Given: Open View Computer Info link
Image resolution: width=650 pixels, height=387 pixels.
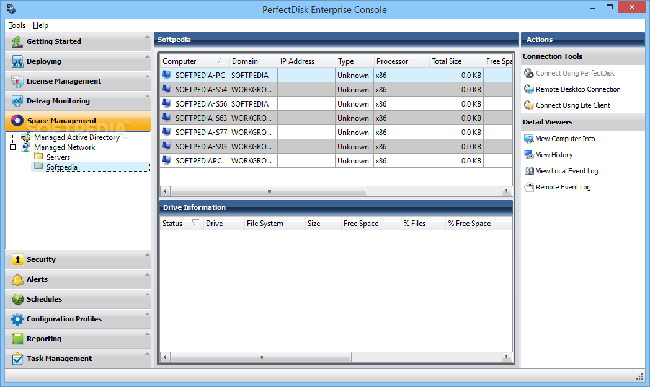Looking at the screenshot, I should (566, 139).
